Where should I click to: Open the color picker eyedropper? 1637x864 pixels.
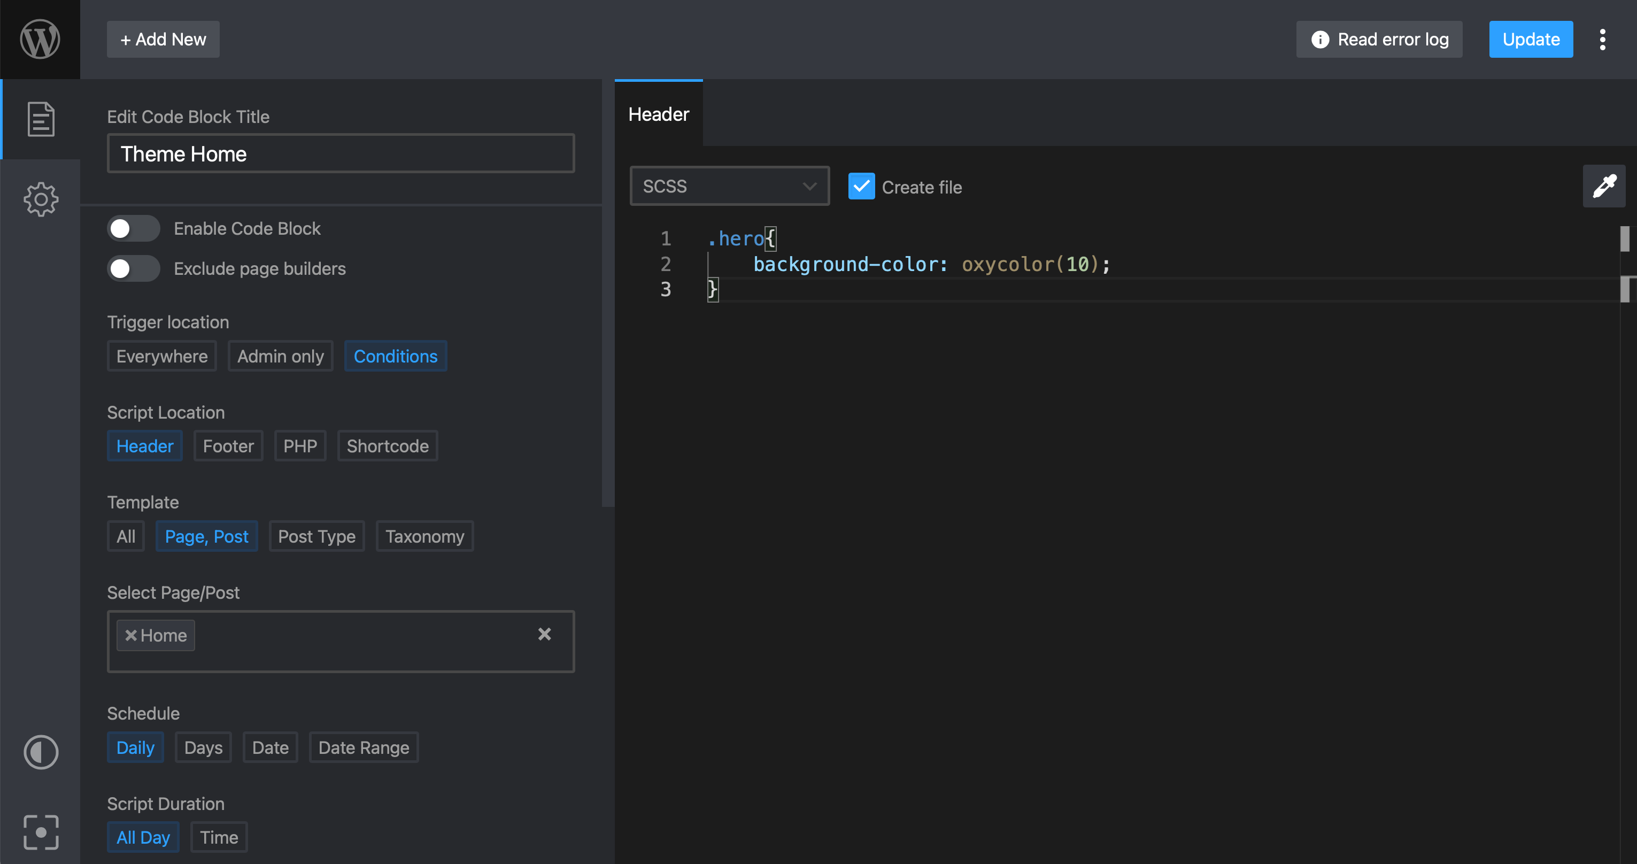click(x=1604, y=186)
